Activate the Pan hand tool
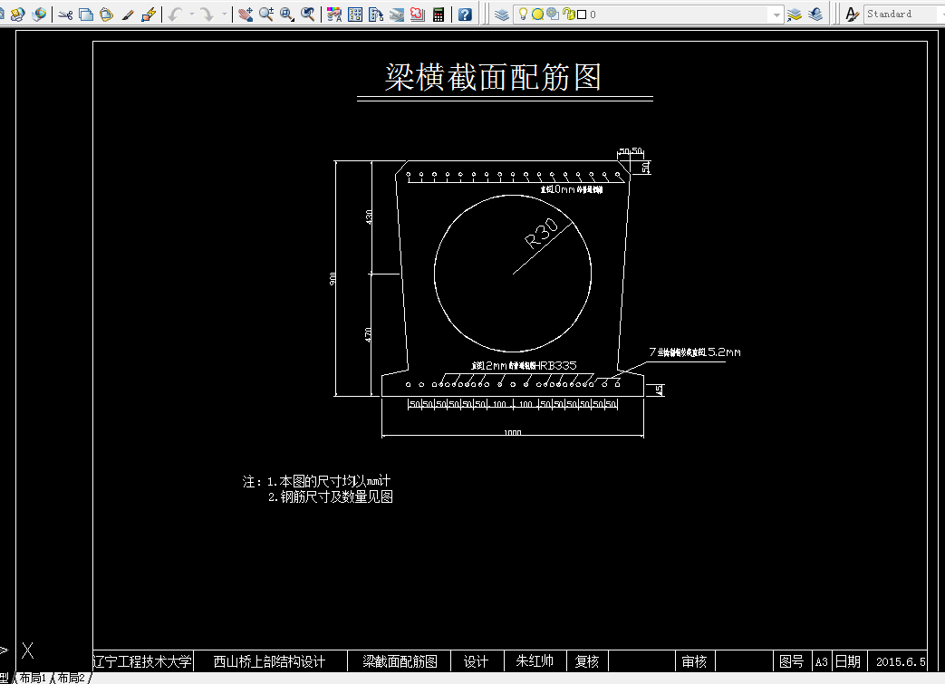Image resolution: width=945 pixels, height=684 pixels. click(246, 14)
